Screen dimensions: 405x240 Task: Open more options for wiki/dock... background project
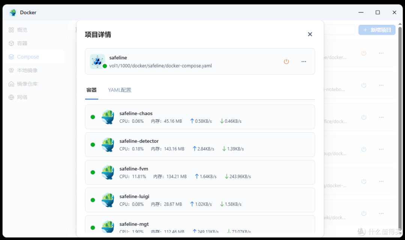pos(381,213)
